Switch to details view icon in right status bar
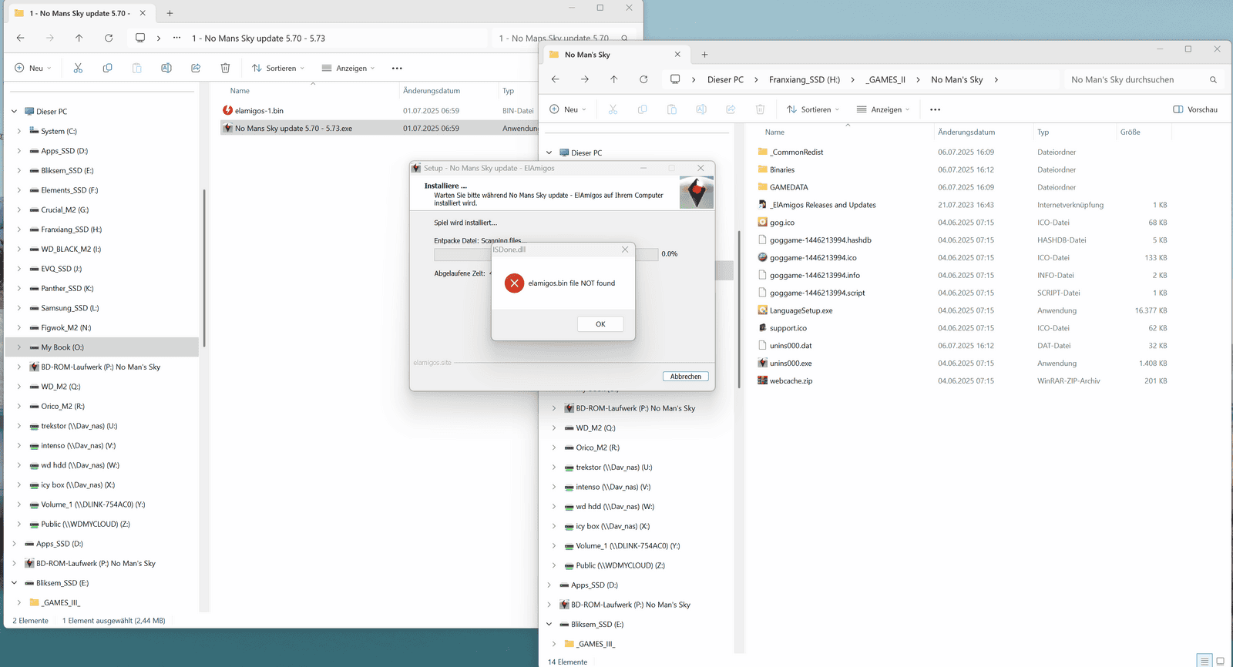 [x=1204, y=661]
